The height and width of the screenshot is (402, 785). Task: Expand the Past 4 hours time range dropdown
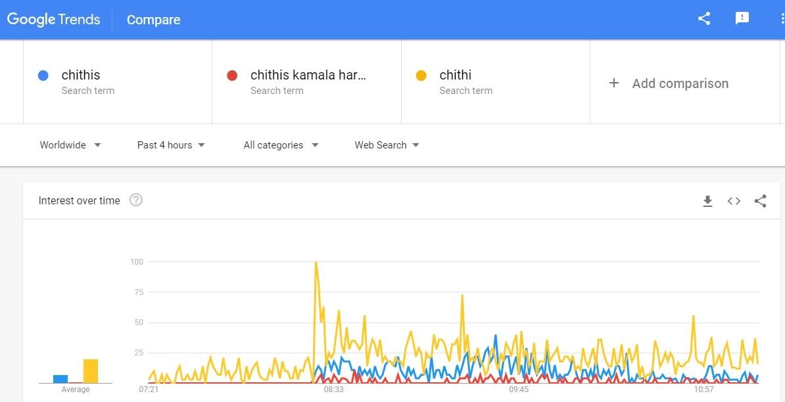tap(171, 145)
